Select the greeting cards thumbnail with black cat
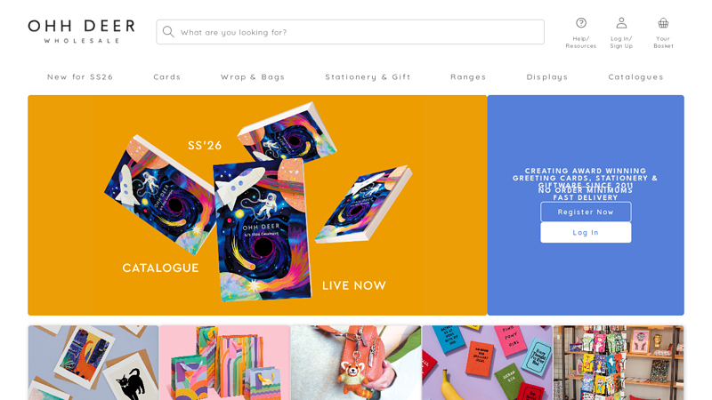Viewport: 712px width, 400px height. point(93,363)
